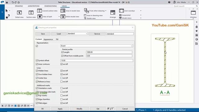This screenshot has height=112, width=199.
Task: Click the enable/disable all checkboxes toggle button
Action: [111, 109]
